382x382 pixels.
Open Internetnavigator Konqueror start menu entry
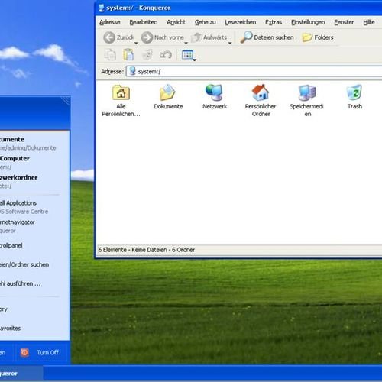pos(30,226)
